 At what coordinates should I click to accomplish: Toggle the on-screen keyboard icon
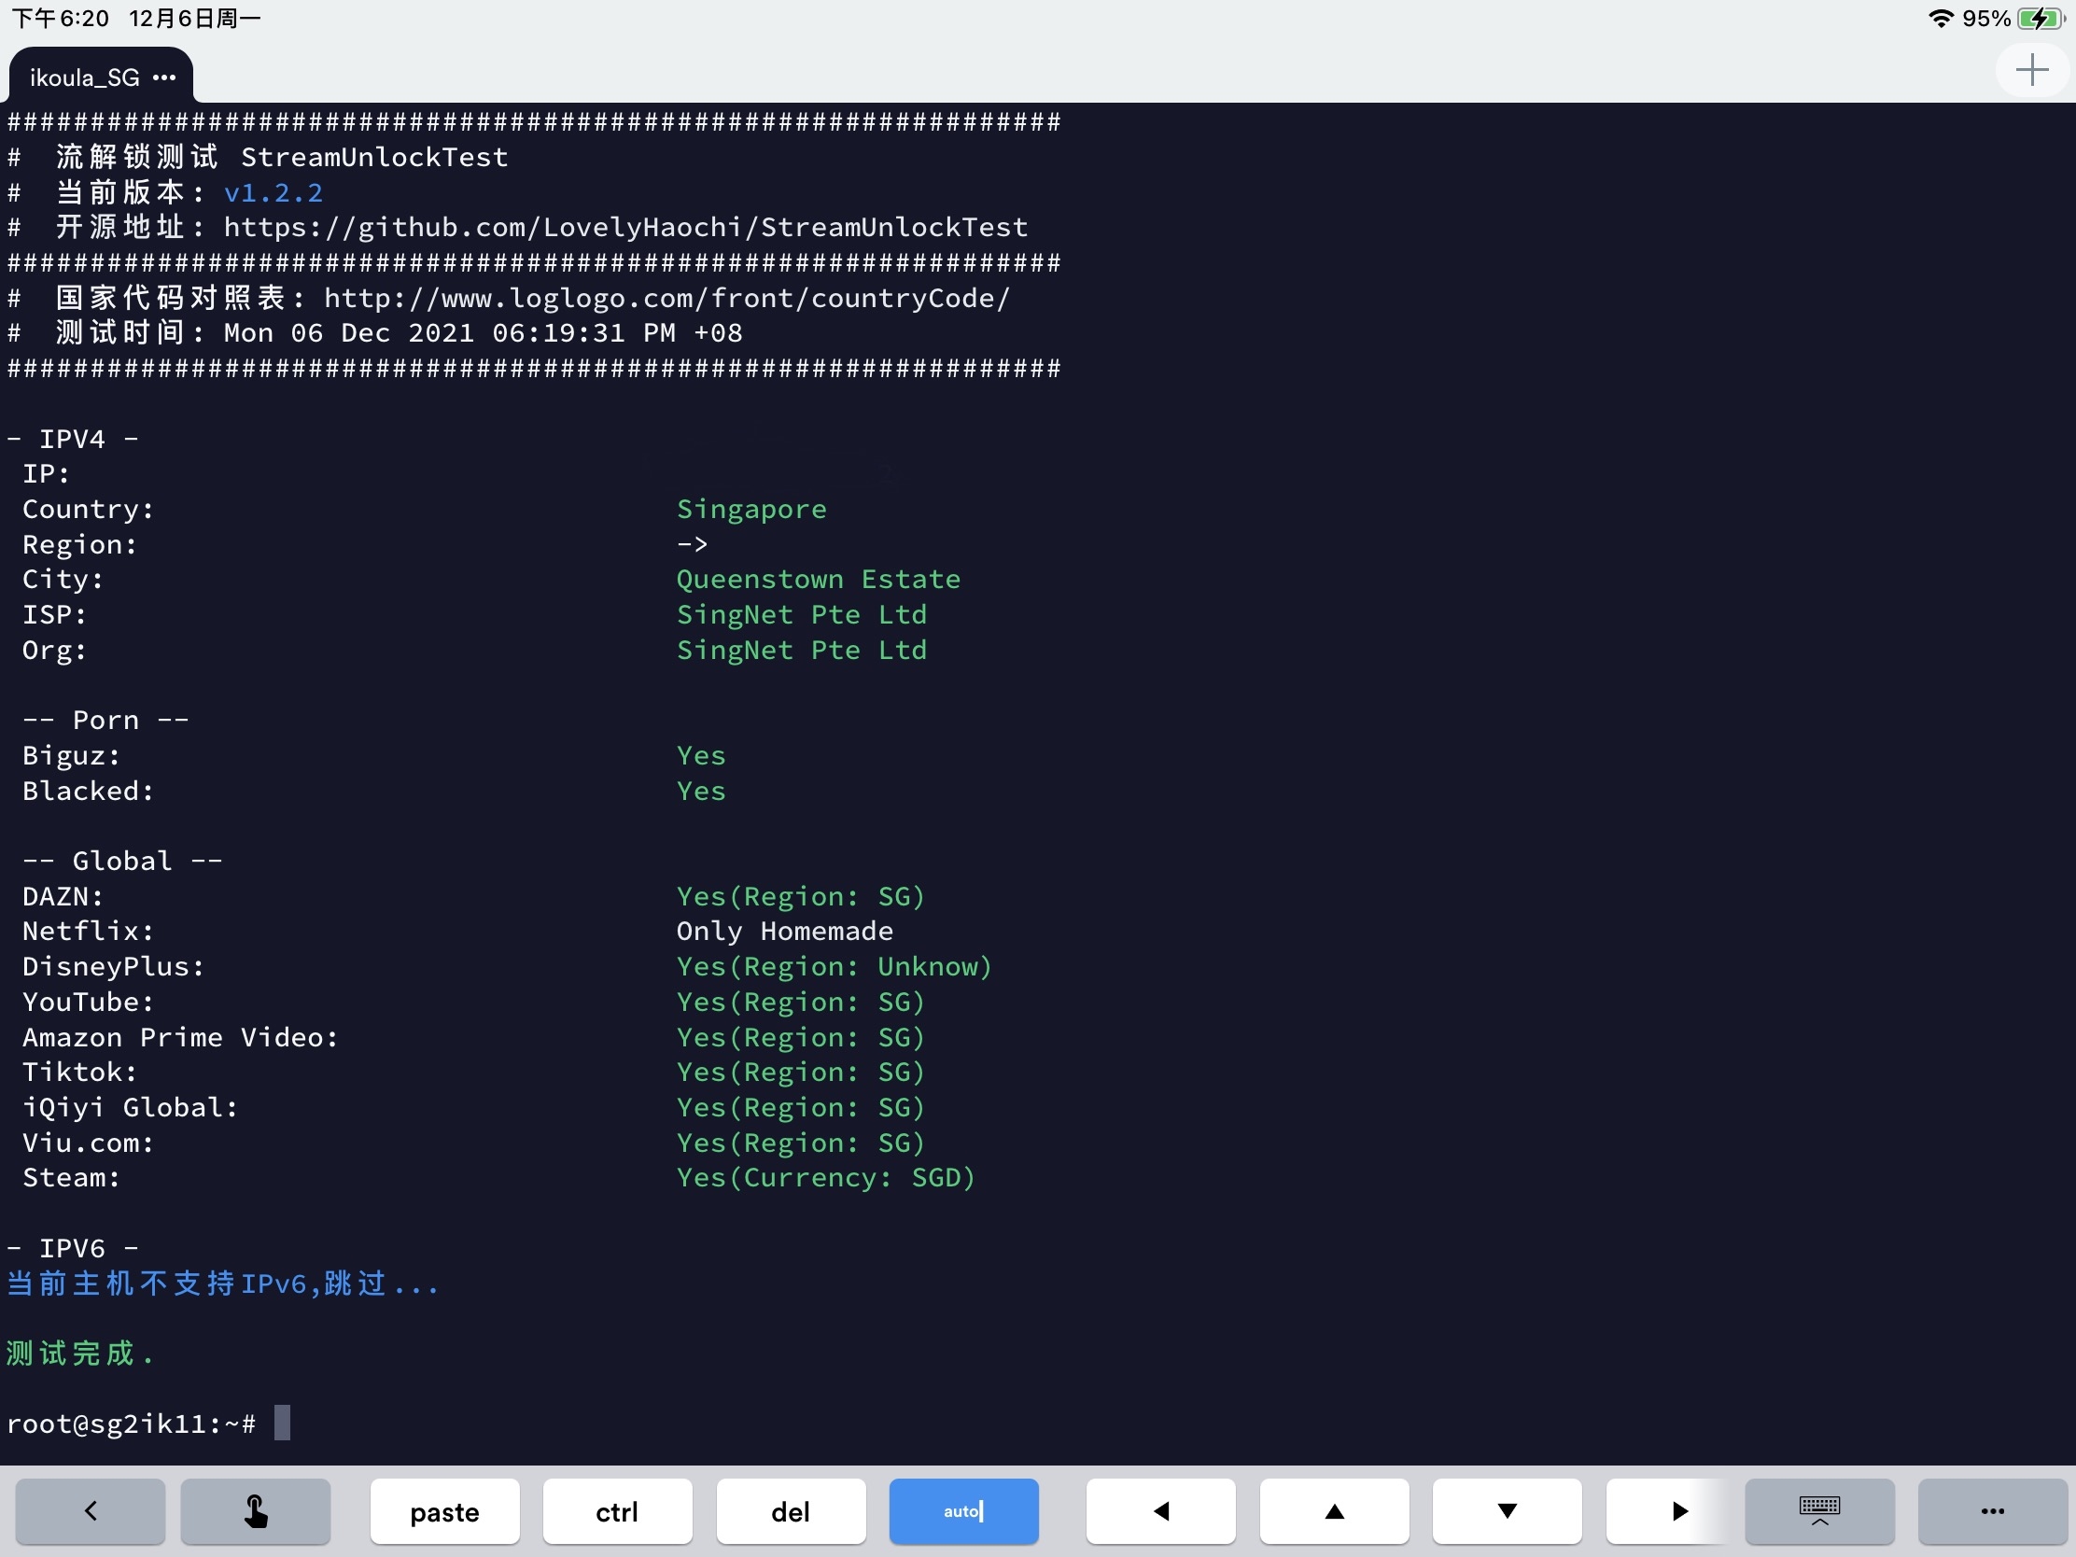coord(1819,1511)
